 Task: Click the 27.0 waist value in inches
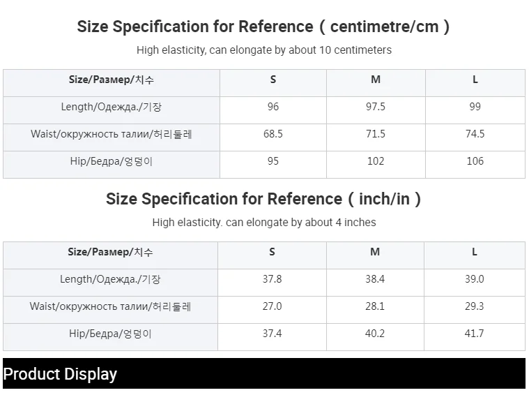tap(272, 306)
